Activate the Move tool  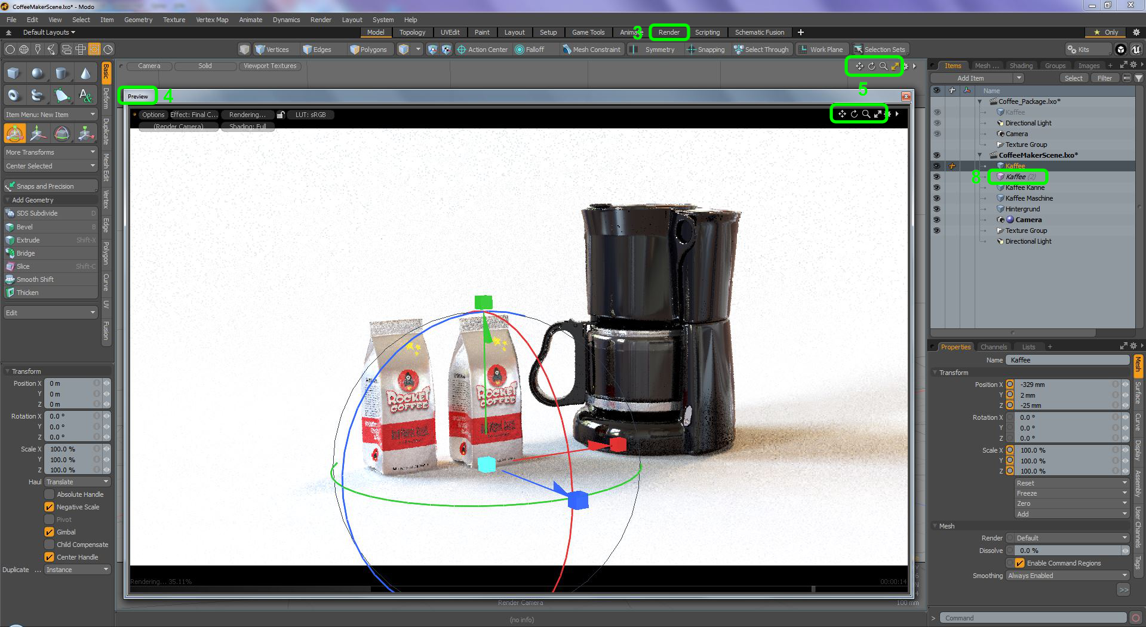(38, 133)
